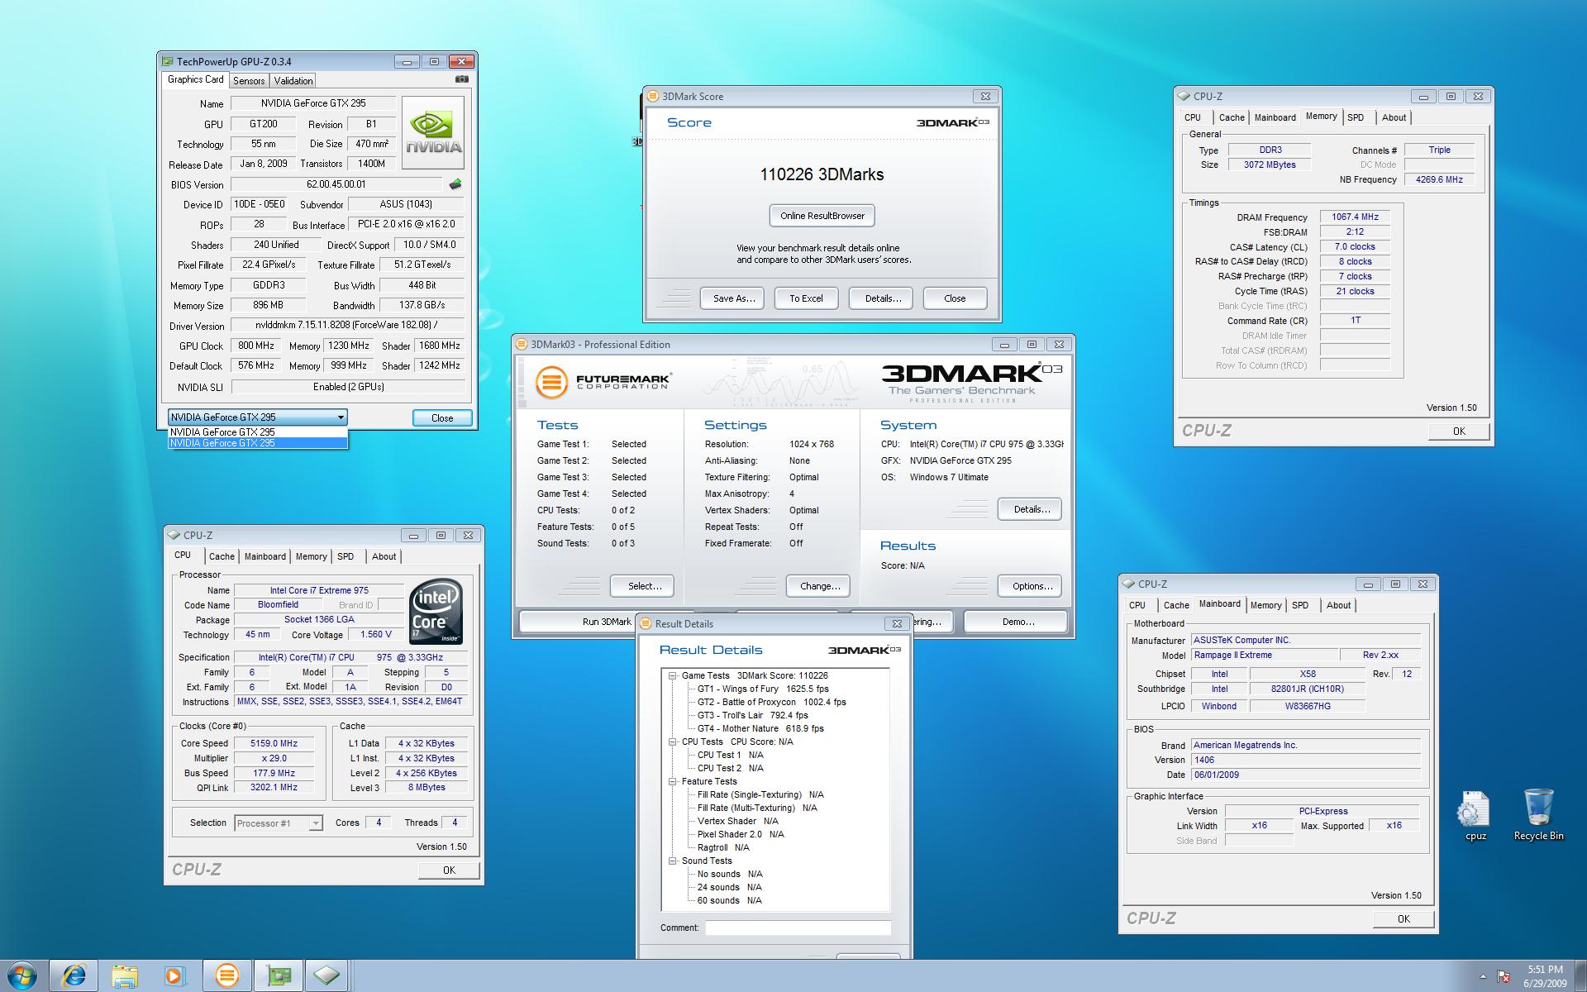Click GT1 - Wings of Fury result row
Screen dimensions: 1587x992
(x=762, y=689)
